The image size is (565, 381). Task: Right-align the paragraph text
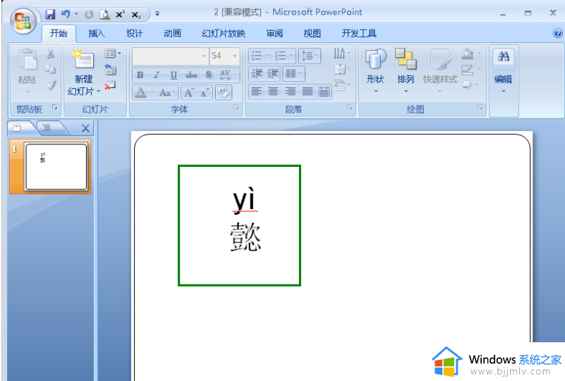(290, 92)
